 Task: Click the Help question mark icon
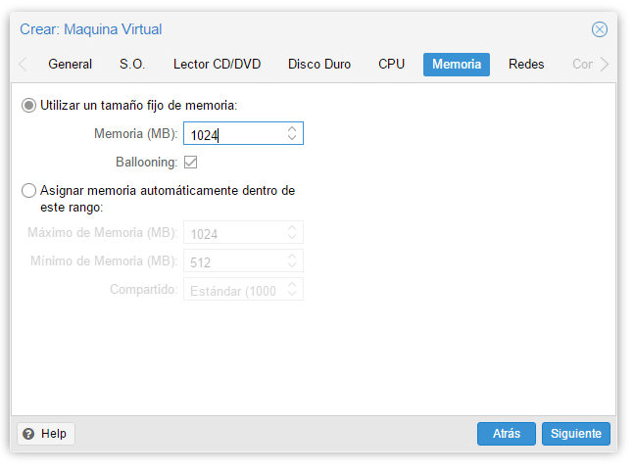[29, 434]
